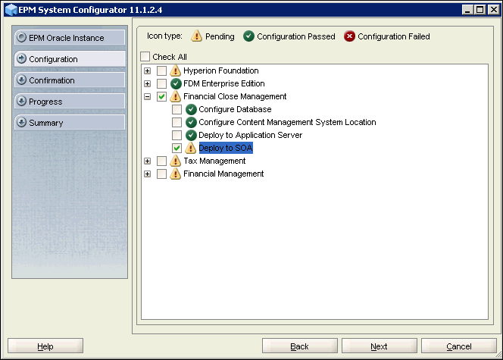Select the Financial Management label
Screen dimensions: 503x360
223,174
